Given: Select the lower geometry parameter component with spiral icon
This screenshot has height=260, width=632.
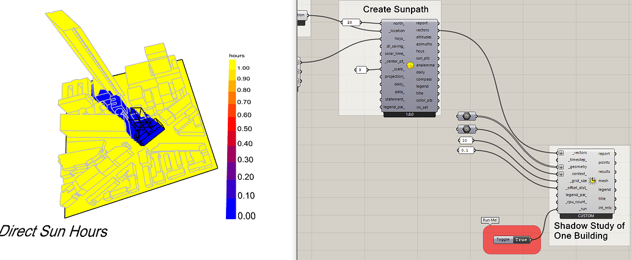Looking at the screenshot, I should pyautogui.click(x=467, y=129).
